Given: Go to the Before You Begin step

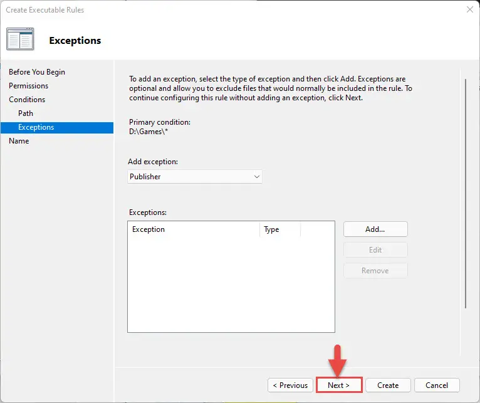Looking at the screenshot, I should [37, 72].
